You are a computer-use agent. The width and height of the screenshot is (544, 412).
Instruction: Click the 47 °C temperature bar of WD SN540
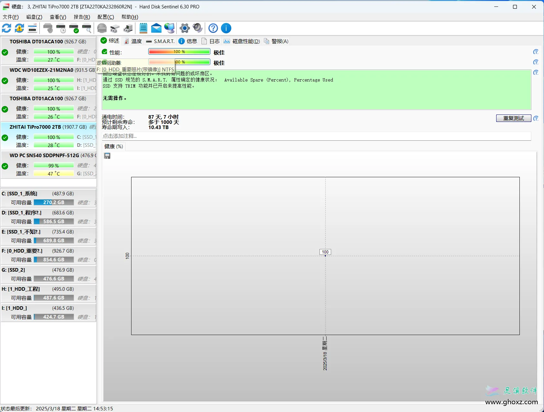point(54,174)
